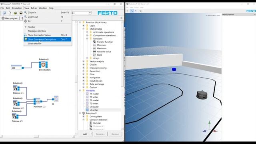Select the Image processing folder
This screenshot has height=144, width=256.
(x=98, y=68)
